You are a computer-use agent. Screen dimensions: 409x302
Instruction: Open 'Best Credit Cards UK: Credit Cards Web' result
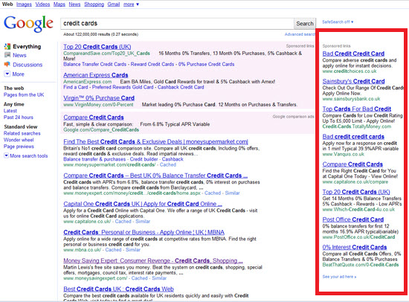coord(118,289)
